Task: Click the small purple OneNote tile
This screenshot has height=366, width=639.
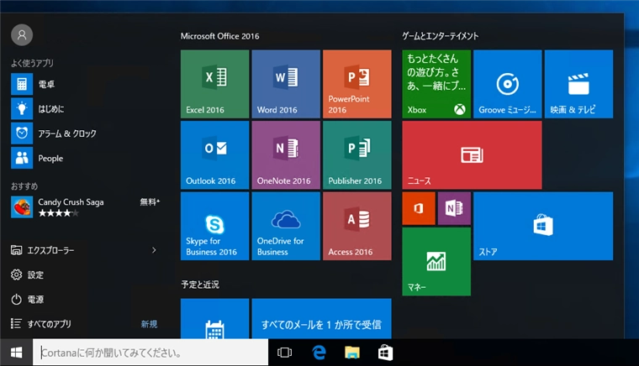Action: 454,209
